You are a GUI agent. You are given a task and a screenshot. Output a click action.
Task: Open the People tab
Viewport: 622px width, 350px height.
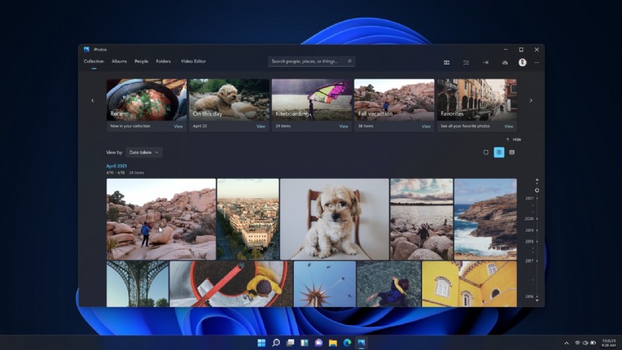point(142,61)
